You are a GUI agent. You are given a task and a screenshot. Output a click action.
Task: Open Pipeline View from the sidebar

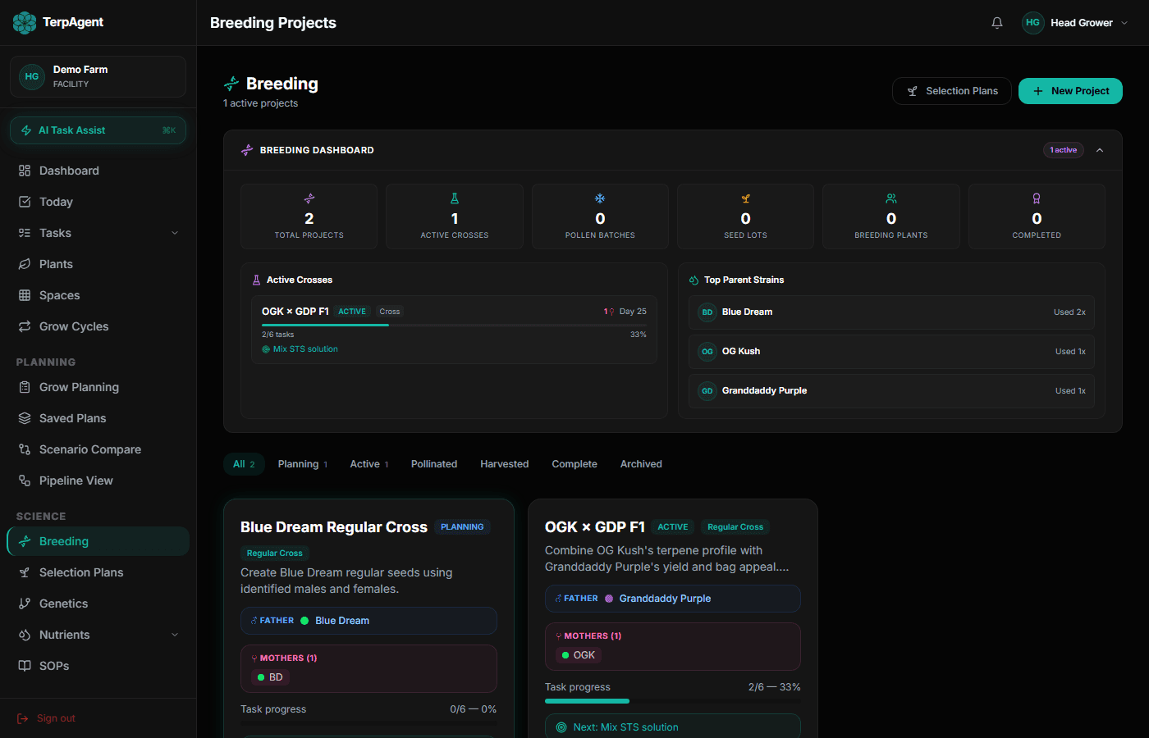click(x=77, y=480)
